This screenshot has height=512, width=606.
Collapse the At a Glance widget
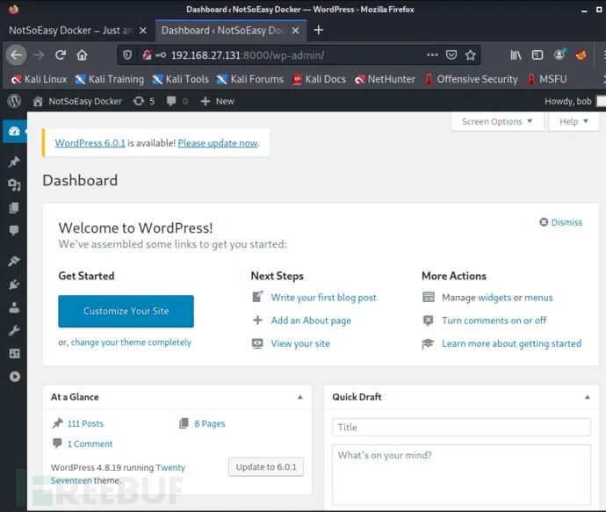(x=299, y=397)
